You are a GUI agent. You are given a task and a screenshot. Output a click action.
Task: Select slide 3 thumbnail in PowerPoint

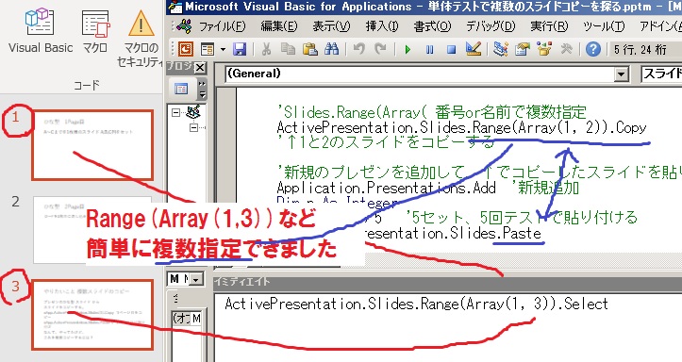pos(92,315)
